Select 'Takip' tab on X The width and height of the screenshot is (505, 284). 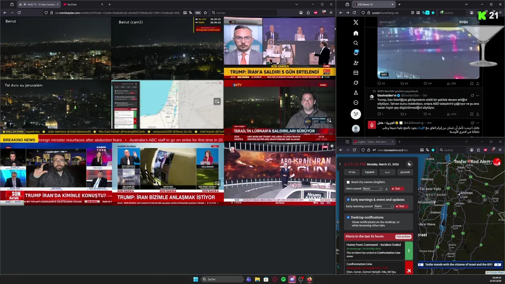pyautogui.click(x=426, y=22)
